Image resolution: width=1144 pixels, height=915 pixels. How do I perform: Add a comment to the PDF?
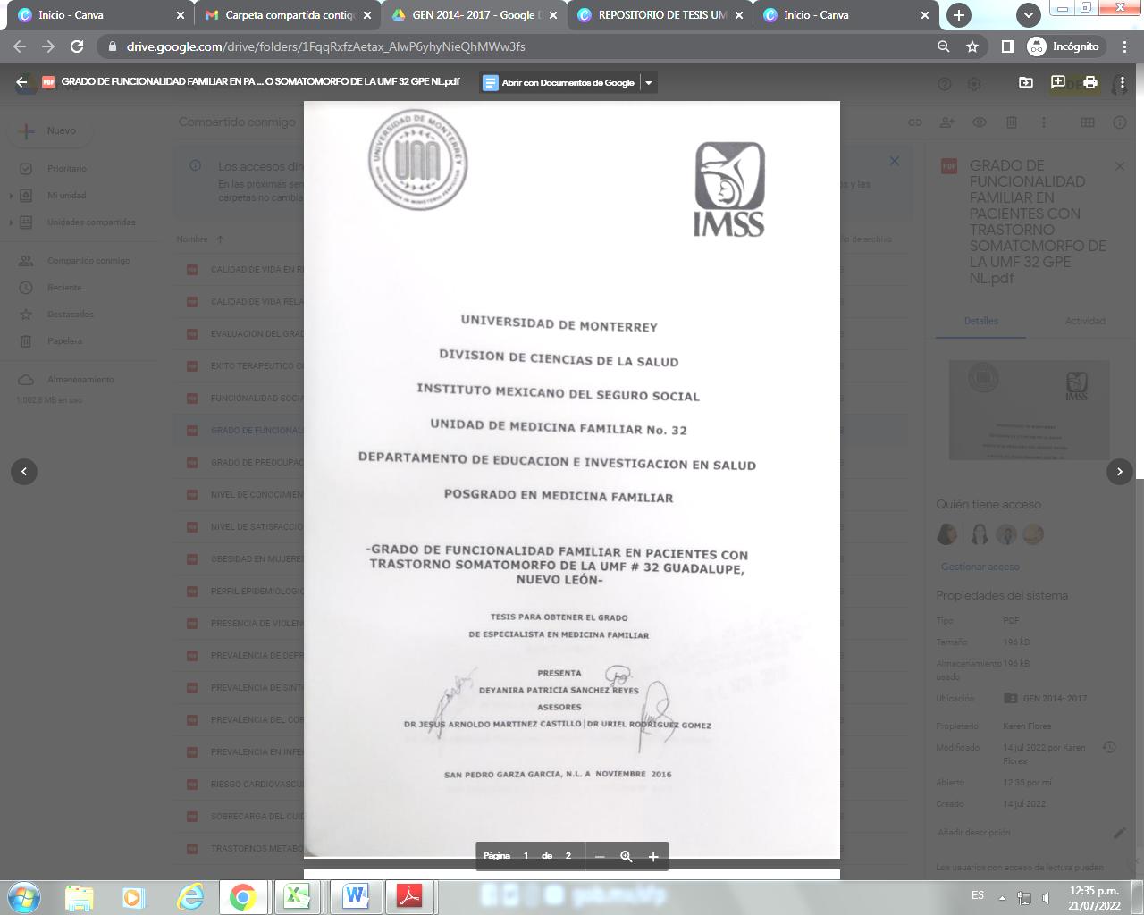pos(1057,82)
